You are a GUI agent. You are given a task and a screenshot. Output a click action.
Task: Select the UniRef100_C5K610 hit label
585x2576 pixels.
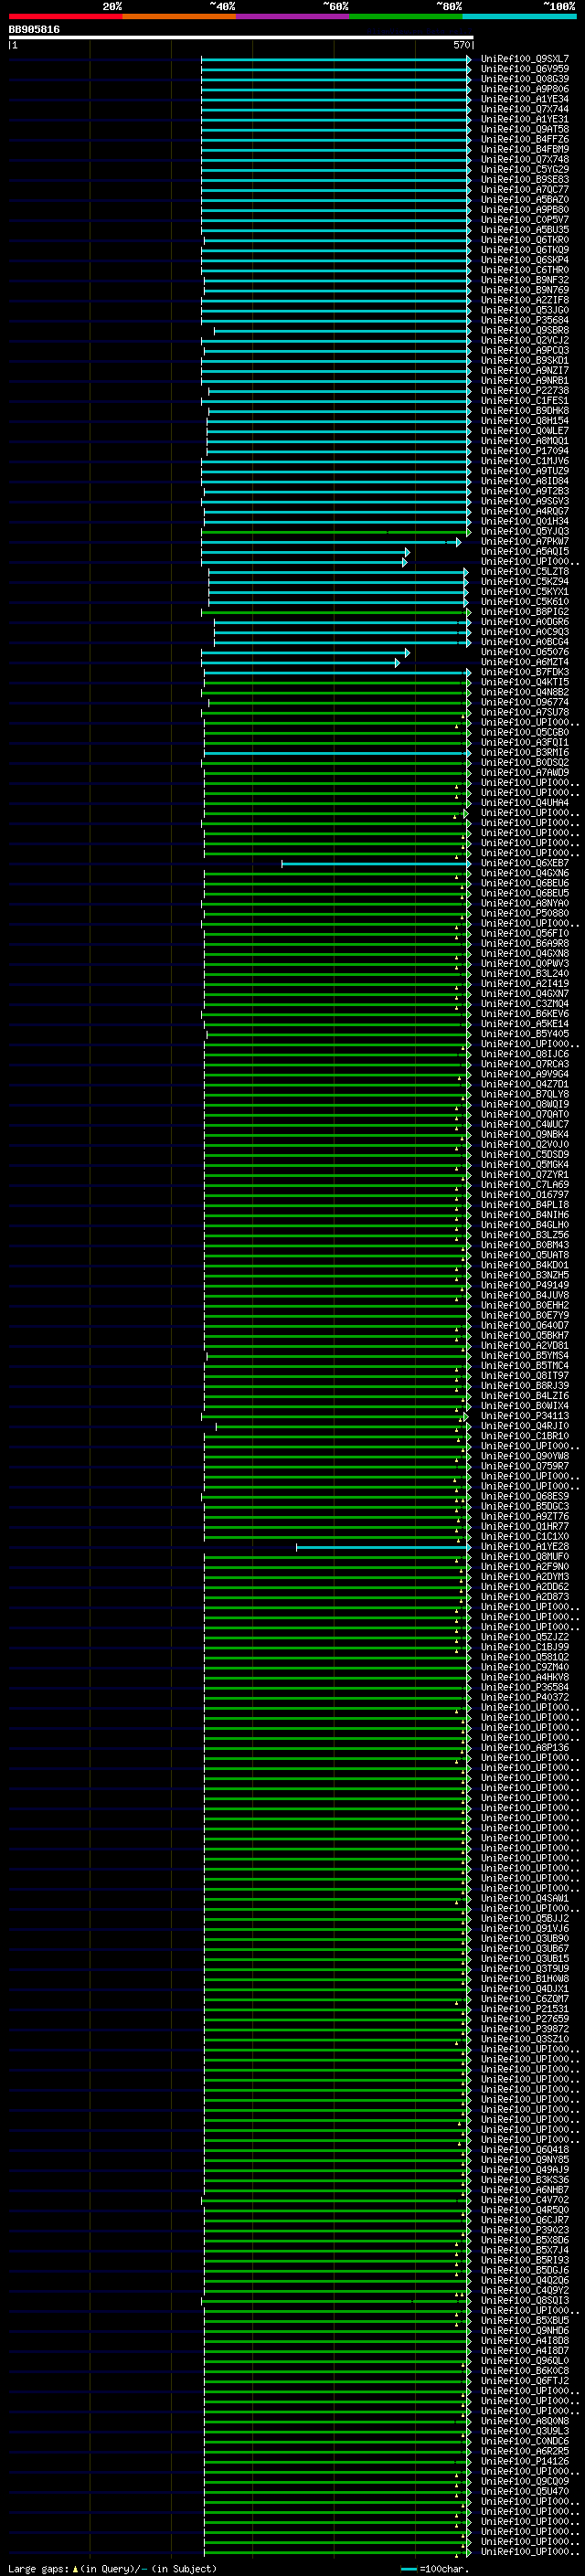pyautogui.click(x=525, y=602)
